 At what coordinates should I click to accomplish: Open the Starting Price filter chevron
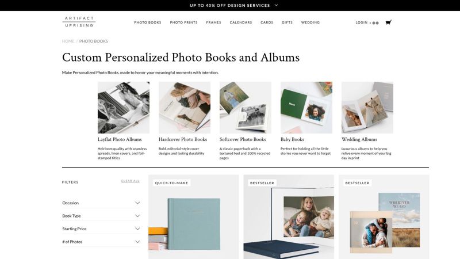click(137, 228)
